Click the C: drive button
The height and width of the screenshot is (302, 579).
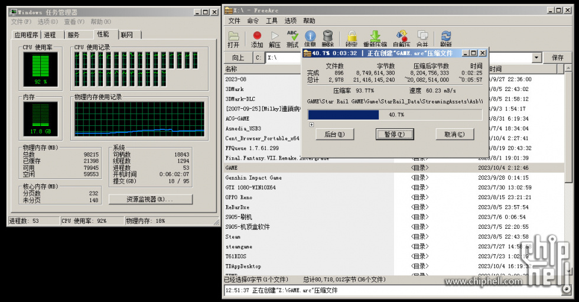[x=259, y=57]
